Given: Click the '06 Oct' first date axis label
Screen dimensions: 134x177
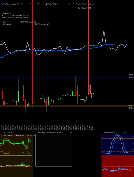Looking at the screenshot, I should click(x=2, y=127).
